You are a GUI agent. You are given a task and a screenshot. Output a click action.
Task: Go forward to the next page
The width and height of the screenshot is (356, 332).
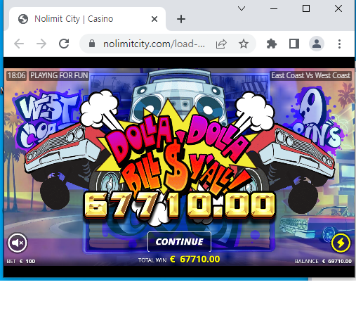[41, 44]
